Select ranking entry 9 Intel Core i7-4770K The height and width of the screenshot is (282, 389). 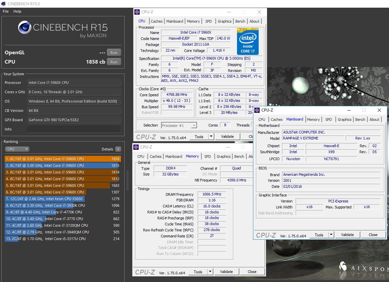[x=63, y=212]
